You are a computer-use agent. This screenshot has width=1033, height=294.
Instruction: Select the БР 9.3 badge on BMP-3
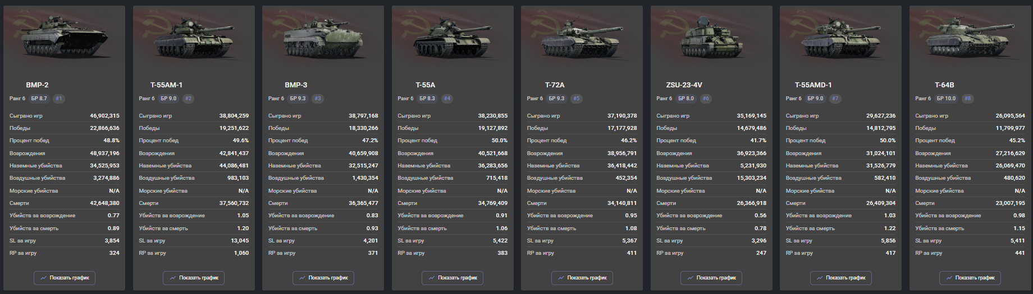298,99
